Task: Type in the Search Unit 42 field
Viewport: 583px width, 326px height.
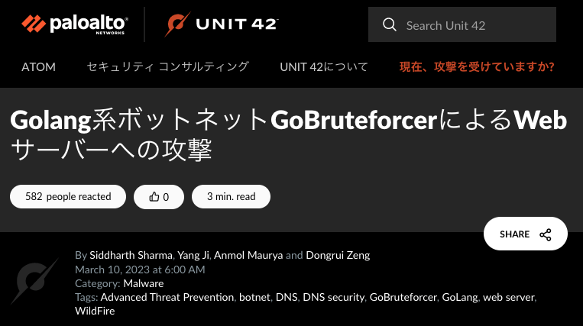Action: point(474,25)
